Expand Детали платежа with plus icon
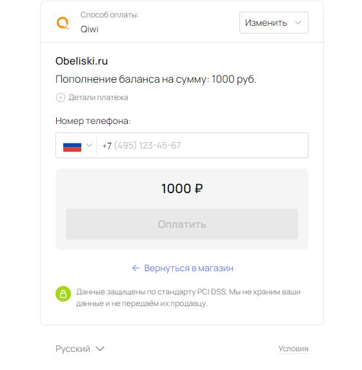This screenshot has height=370, width=362. 61,98
